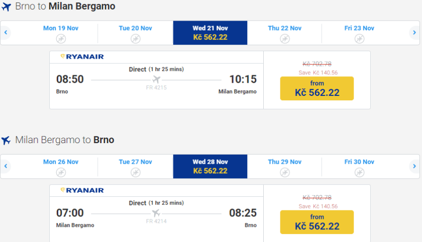Click no-flight icon under Mon 19 Nov

[x=60, y=39]
